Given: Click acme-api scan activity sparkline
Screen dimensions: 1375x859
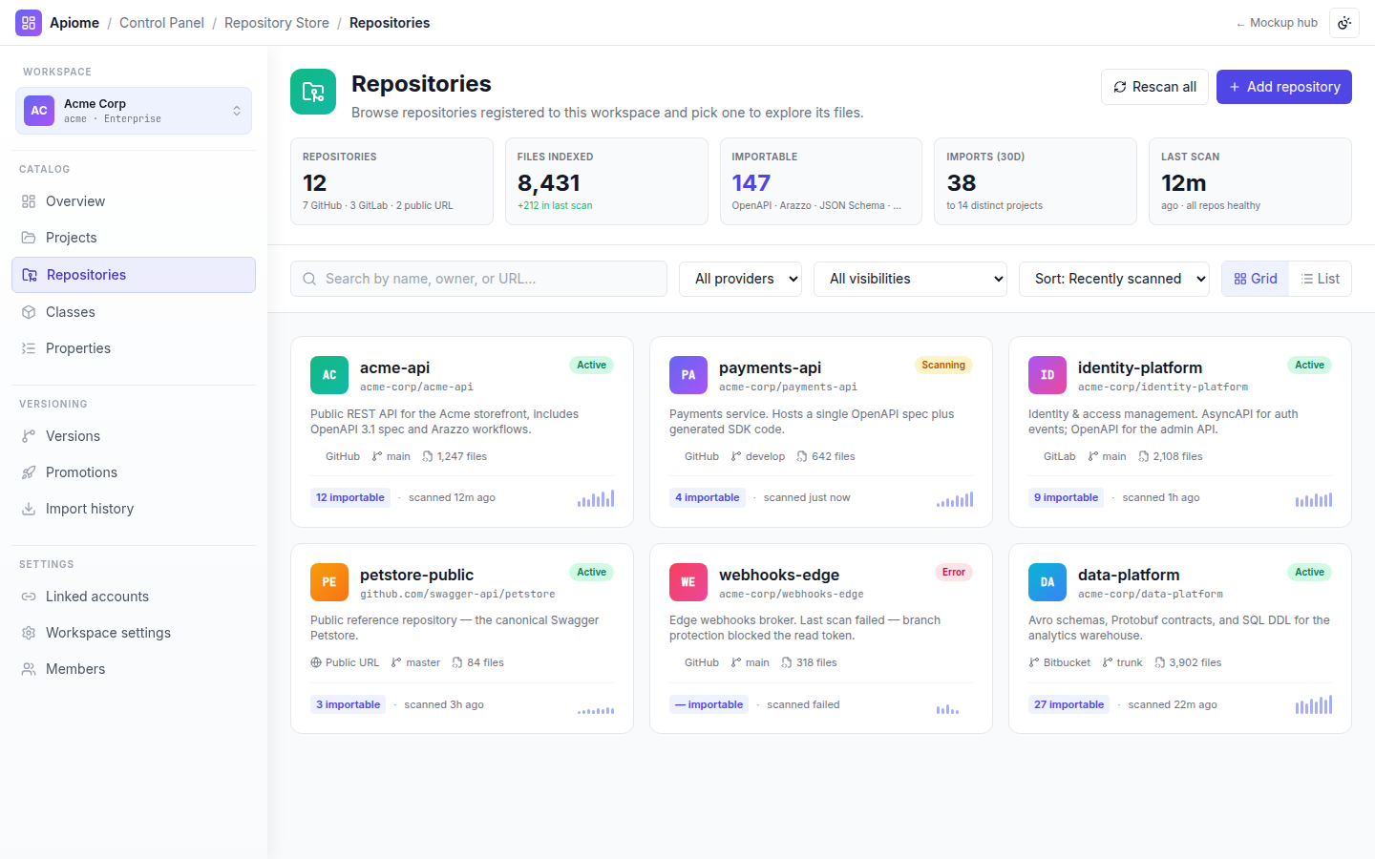Looking at the screenshot, I should pos(596,498).
